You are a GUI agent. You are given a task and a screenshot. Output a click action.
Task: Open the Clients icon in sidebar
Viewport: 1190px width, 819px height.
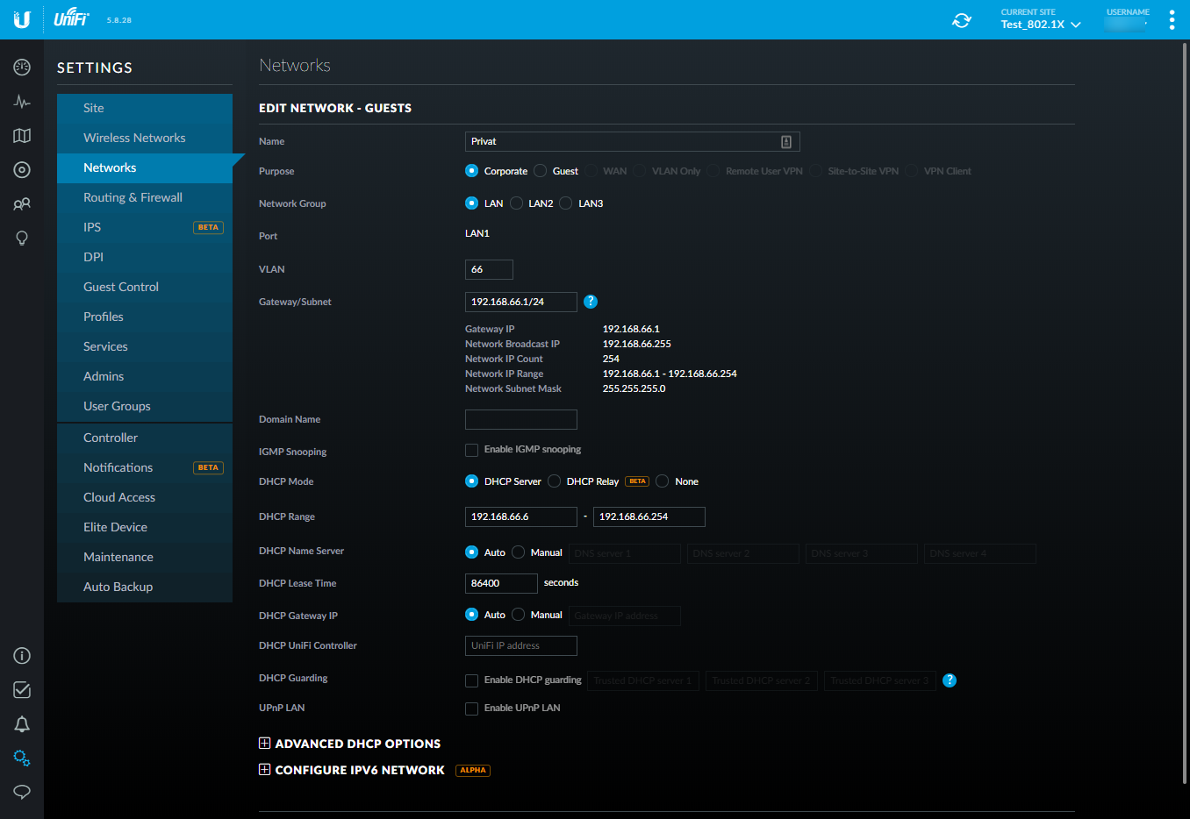[x=22, y=204]
